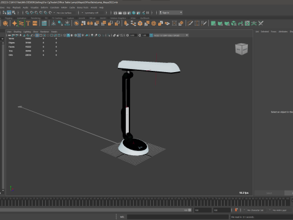This screenshot has width=293, height=220.
Task: Toggle the color management icon beside ACES dropdown
Action: [x=151, y=35]
